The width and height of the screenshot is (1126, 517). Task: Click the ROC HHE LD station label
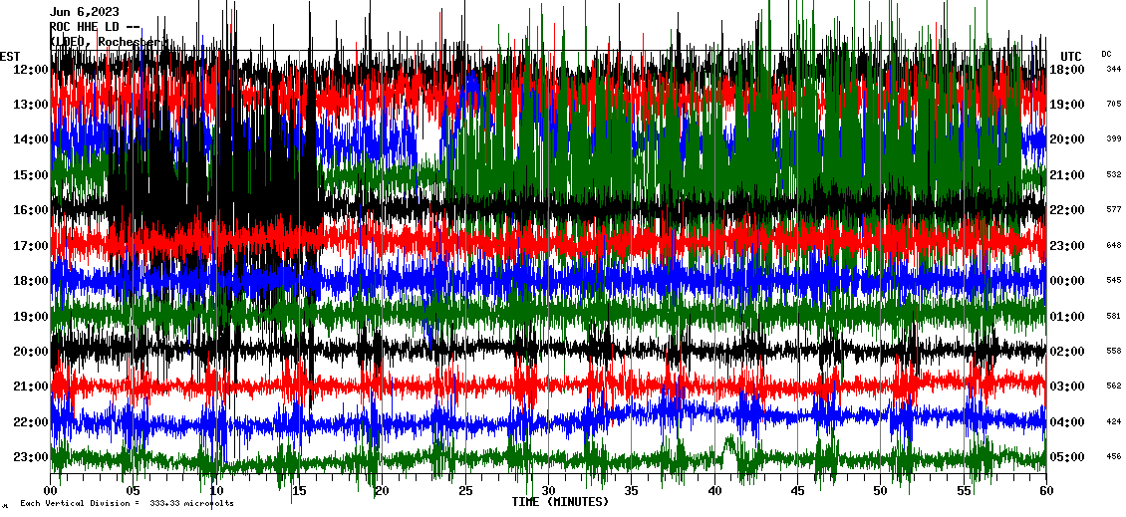[95, 27]
